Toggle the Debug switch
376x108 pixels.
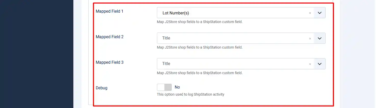tap(164, 87)
